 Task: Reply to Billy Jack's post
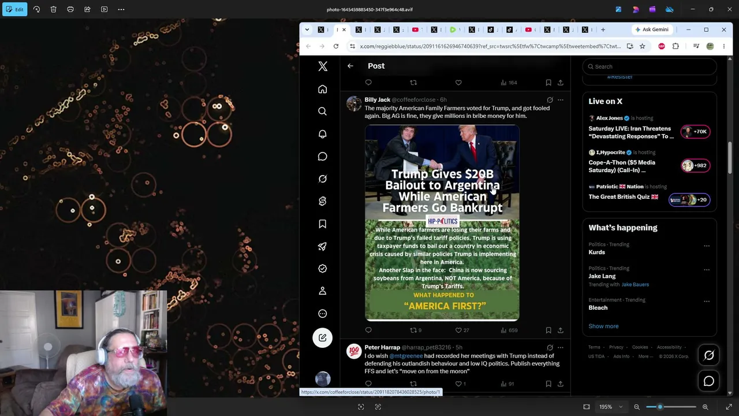[368, 330]
